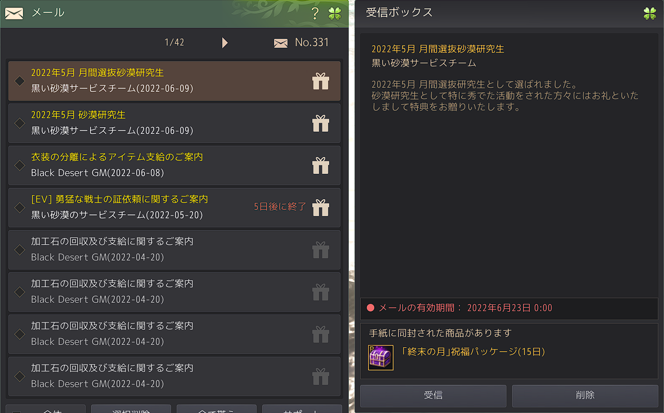Click the gift icon on 2022年5月 砂漠研究生 mail

coord(321,123)
